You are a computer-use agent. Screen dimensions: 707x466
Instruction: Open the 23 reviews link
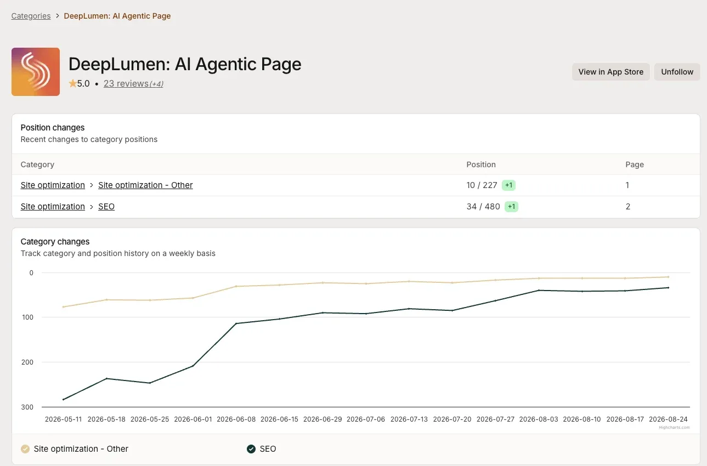point(126,83)
